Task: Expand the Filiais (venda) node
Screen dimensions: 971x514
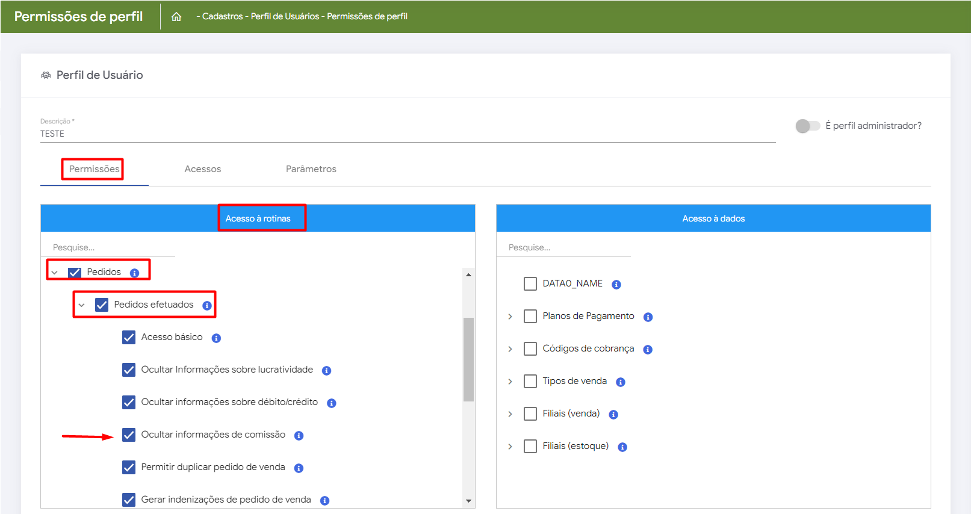Action: [510, 414]
